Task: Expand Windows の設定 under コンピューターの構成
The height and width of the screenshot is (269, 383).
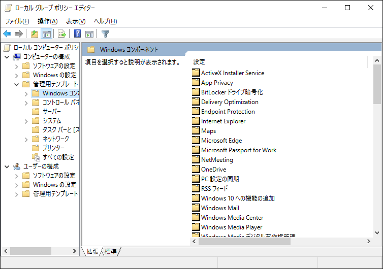Action: (x=17, y=76)
